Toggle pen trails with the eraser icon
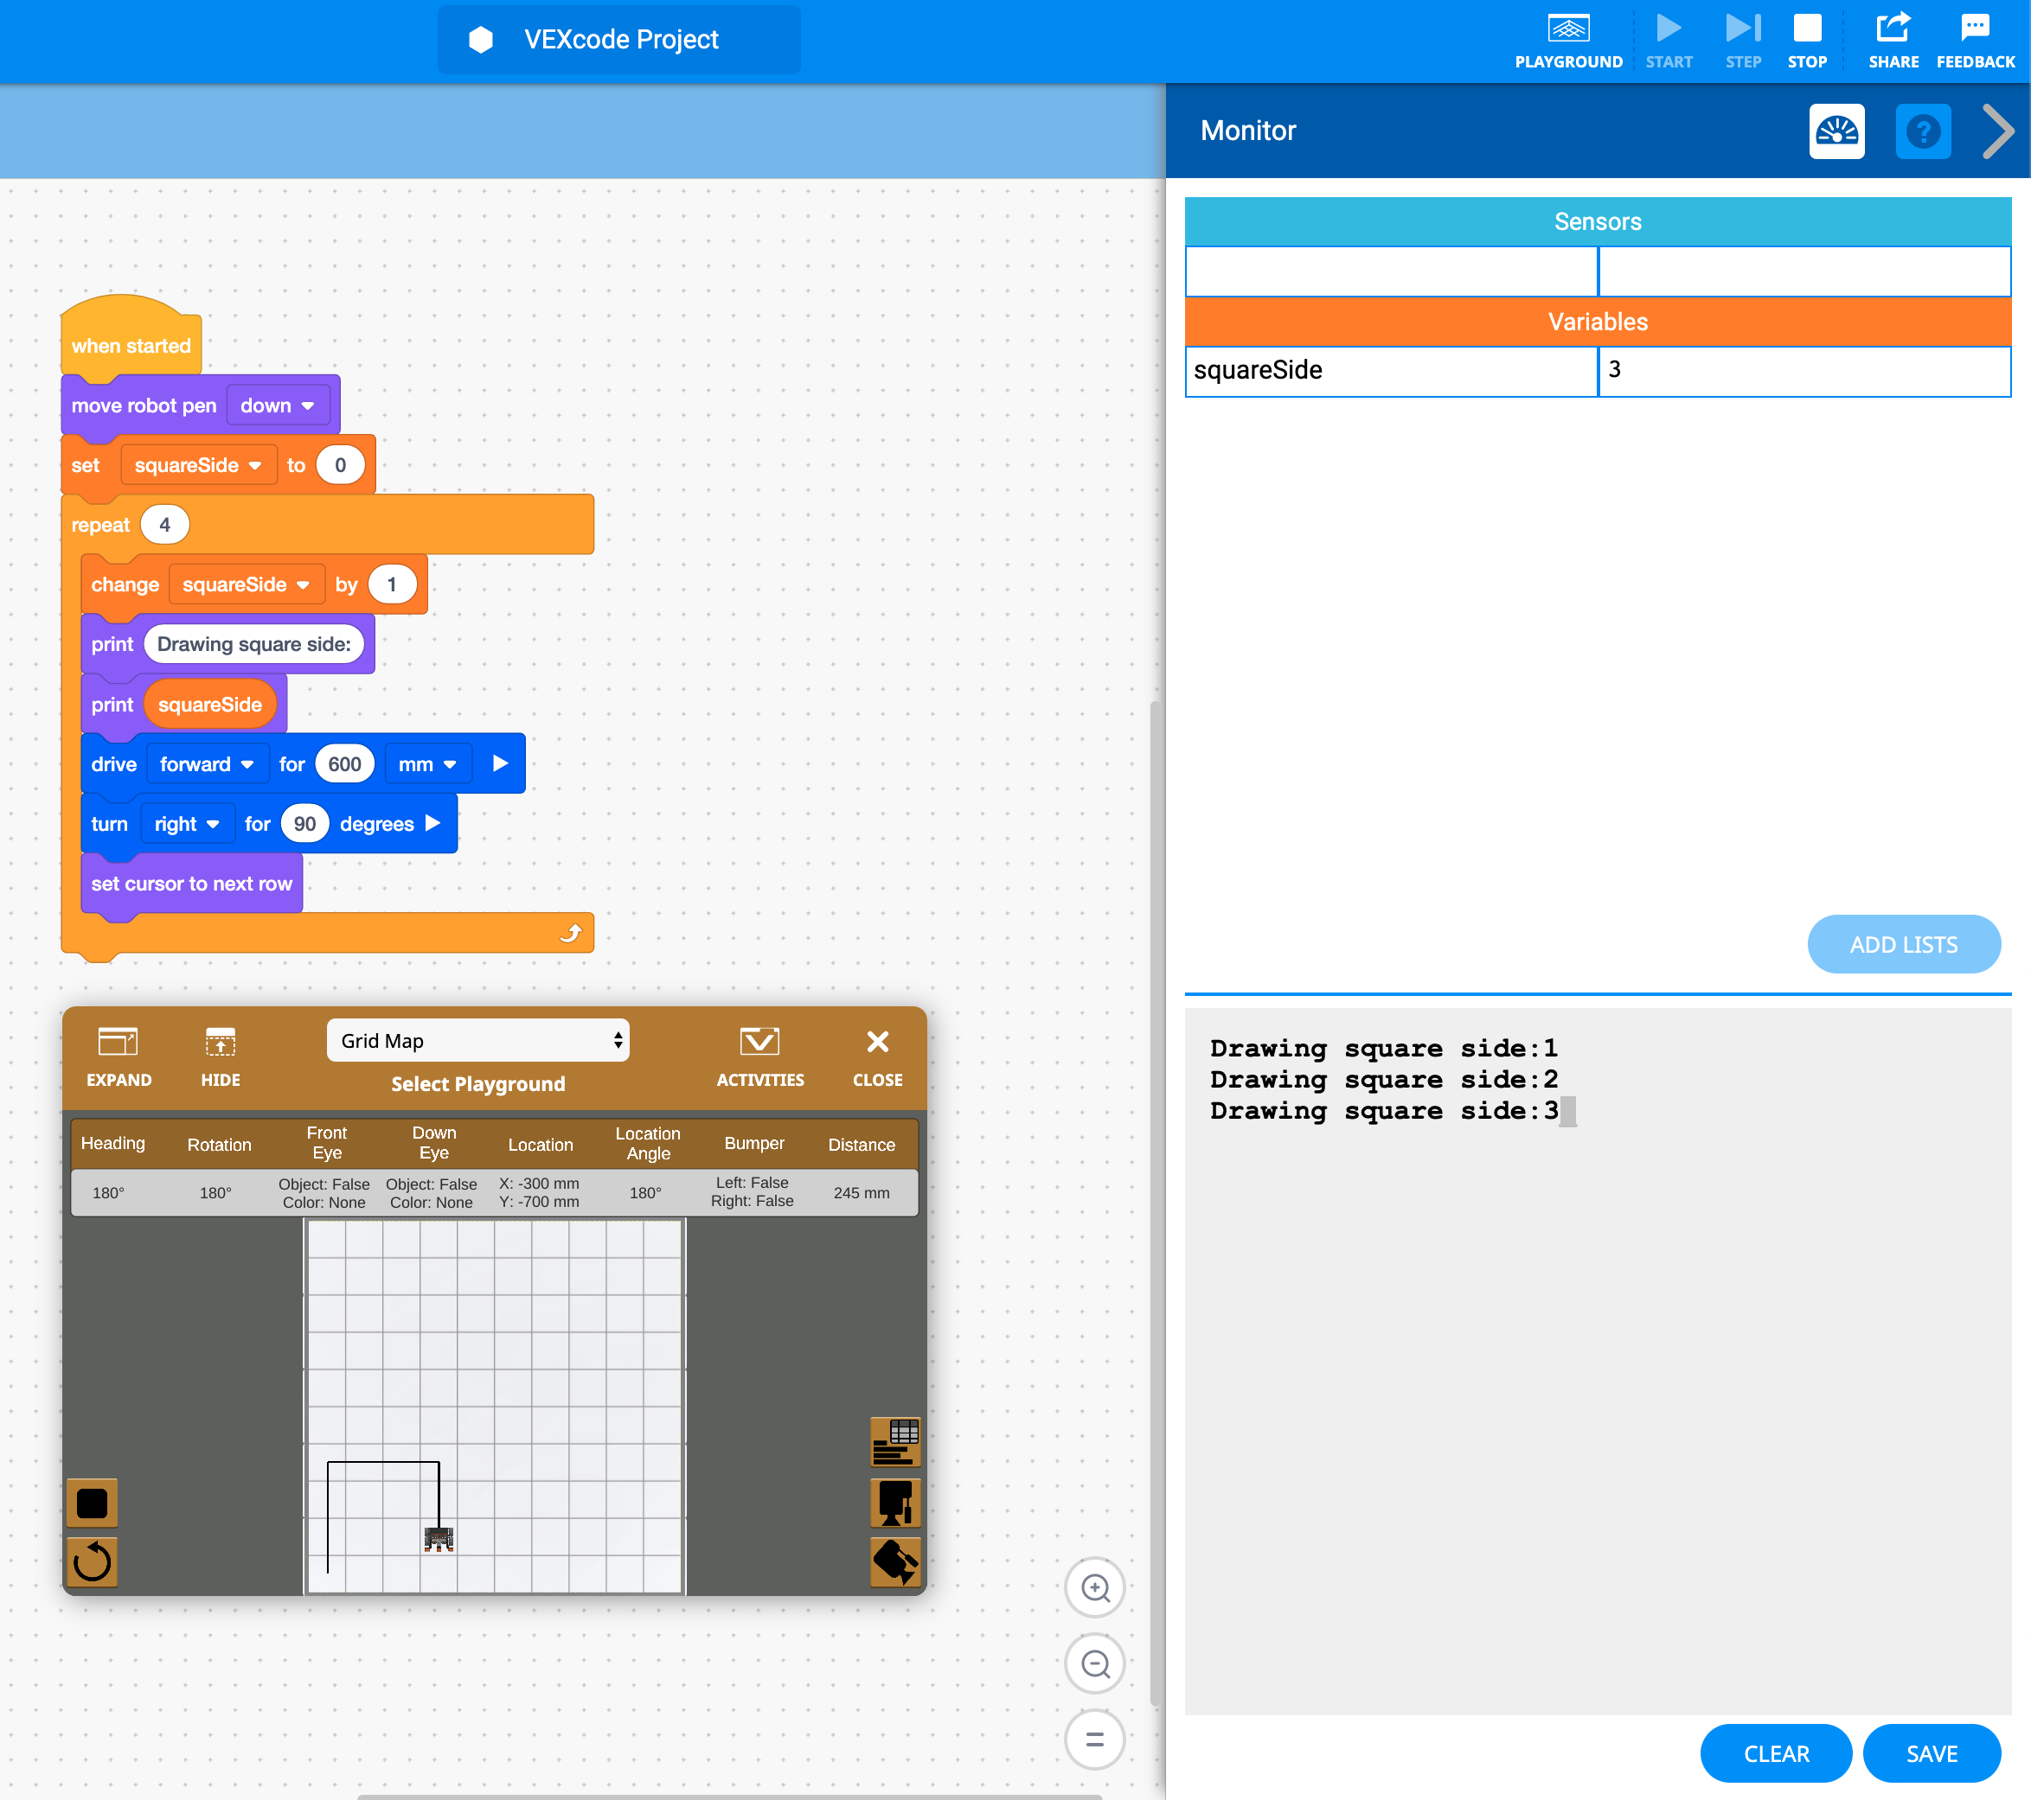This screenshot has height=1800, width=2031. point(895,1562)
